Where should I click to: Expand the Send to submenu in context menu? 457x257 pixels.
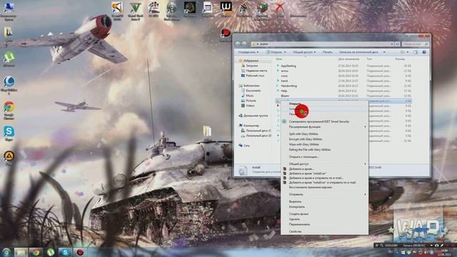[365, 194]
